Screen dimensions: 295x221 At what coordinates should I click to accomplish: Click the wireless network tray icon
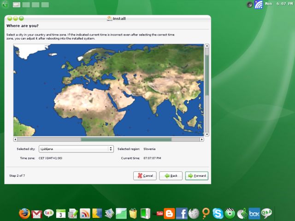coord(259,5)
